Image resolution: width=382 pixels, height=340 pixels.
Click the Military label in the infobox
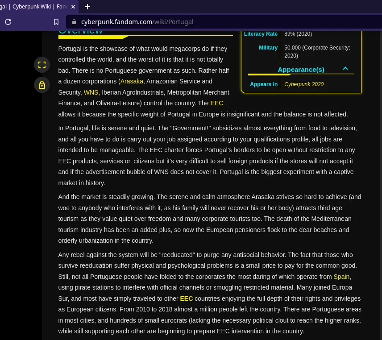tap(268, 48)
